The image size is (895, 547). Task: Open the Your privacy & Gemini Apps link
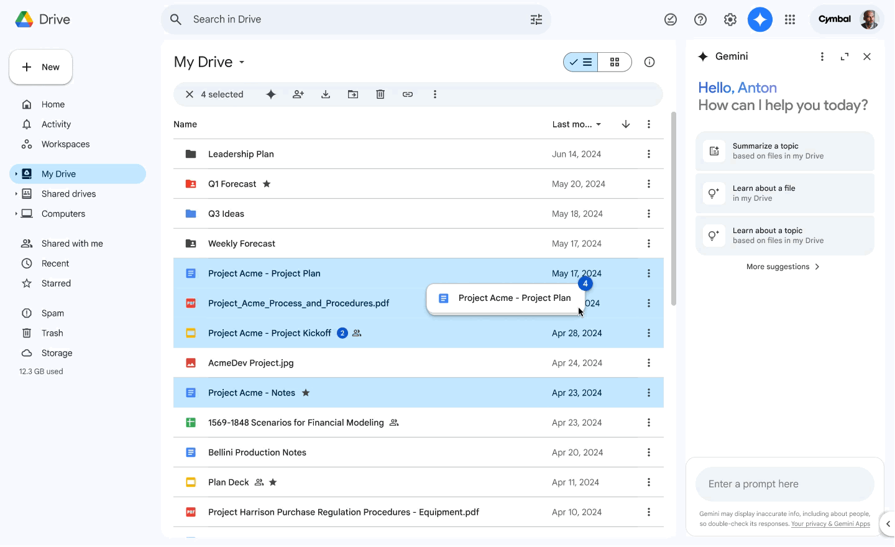830,524
